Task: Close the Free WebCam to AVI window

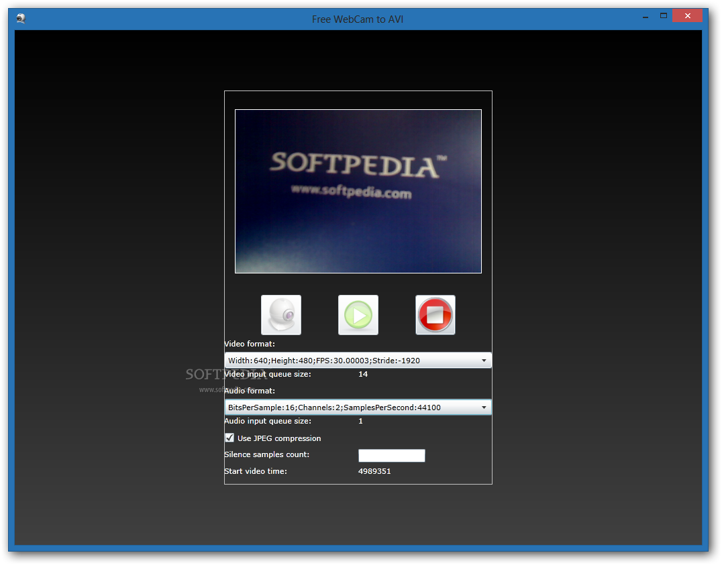Action: pyautogui.click(x=688, y=16)
